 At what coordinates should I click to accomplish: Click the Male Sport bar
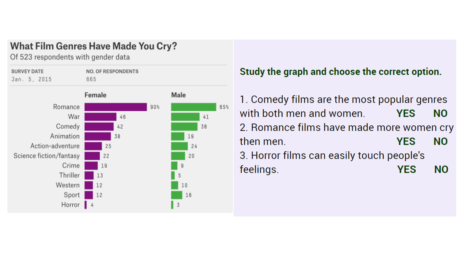click(x=177, y=195)
